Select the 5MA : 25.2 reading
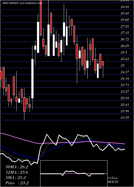 point(16,178)
